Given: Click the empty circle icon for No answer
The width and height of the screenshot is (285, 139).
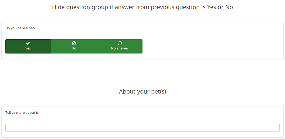Looking at the screenshot, I should coord(120,43).
